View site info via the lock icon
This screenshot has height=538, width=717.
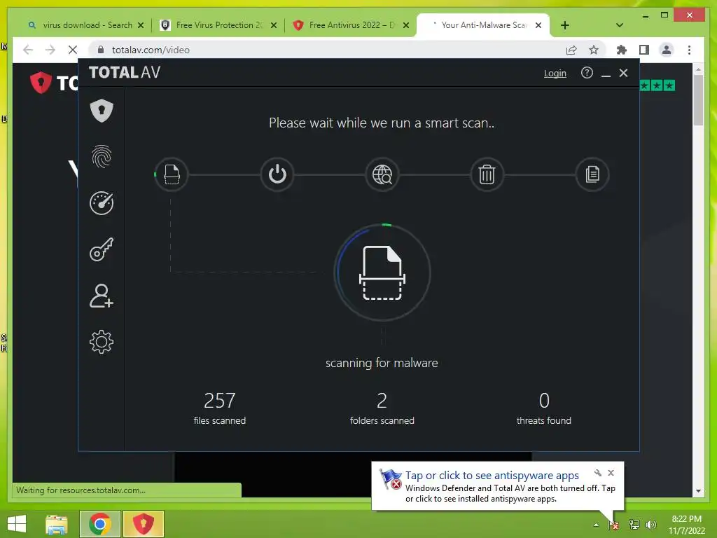tap(101, 50)
